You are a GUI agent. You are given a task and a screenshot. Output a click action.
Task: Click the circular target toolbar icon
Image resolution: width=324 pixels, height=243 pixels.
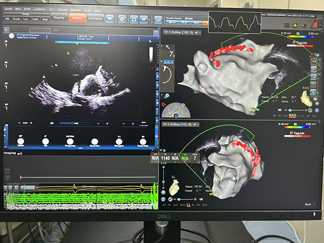pos(123,18)
